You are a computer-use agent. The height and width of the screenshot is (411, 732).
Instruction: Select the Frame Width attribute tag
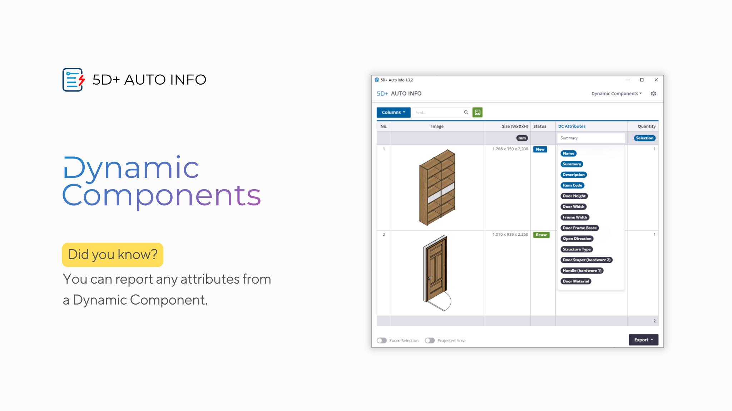(x=575, y=217)
